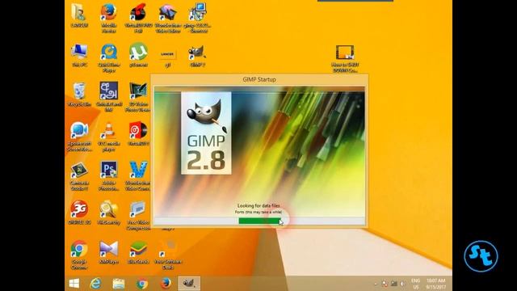Open the Wondershare Video Editor desktop shortcut
The image size is (517, 291).
(x=167, y=19)
